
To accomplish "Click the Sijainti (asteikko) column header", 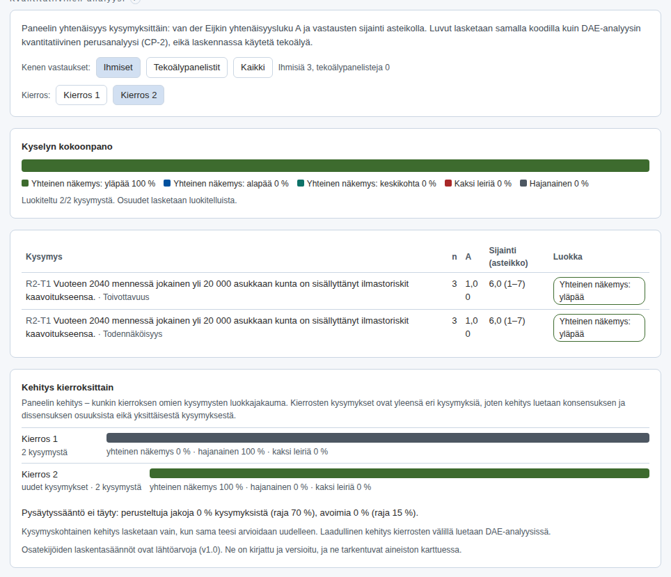I will pyautogui.click(x=508, y=257).
